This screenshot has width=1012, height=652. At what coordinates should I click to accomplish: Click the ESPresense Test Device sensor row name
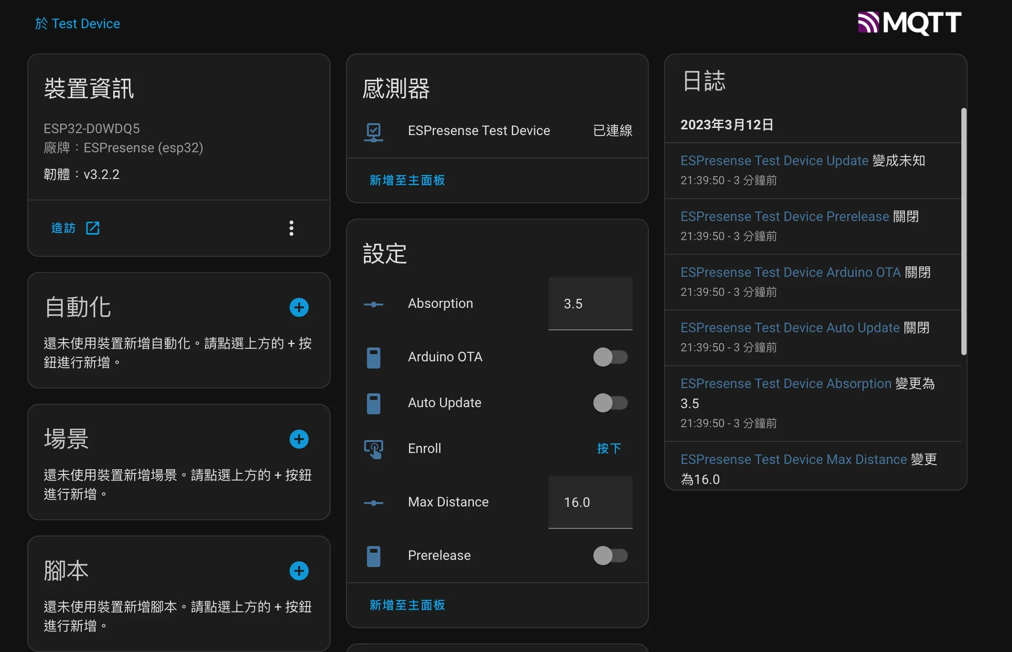tap(479, 131)
